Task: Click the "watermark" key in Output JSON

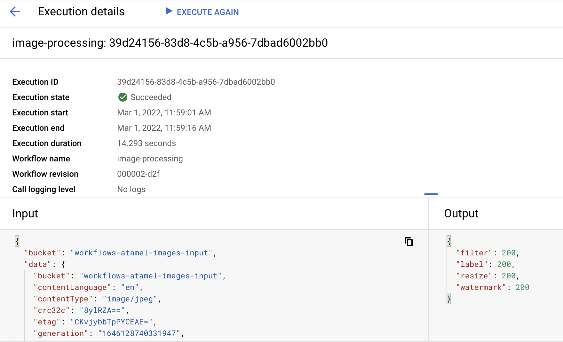Action: point(481,287)
